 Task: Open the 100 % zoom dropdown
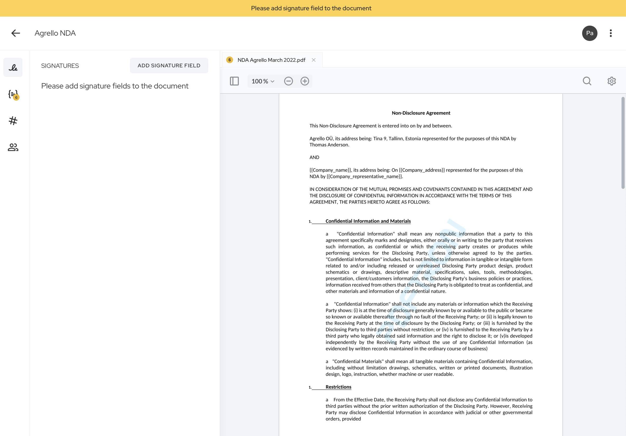tap(263, 81)
